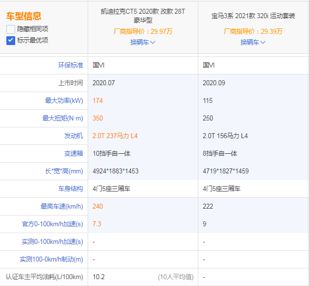309x286 pixels.
Task: Select the 车身结构 row label
Action: 71,189
